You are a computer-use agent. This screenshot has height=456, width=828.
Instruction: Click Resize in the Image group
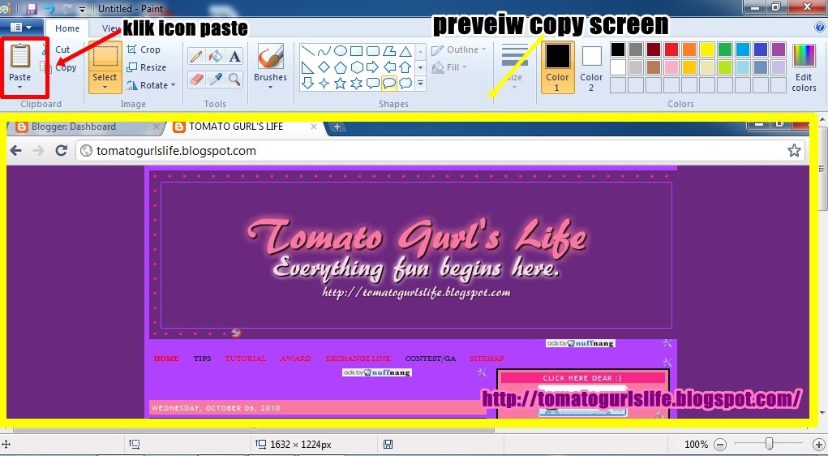(x=147, y=67)
